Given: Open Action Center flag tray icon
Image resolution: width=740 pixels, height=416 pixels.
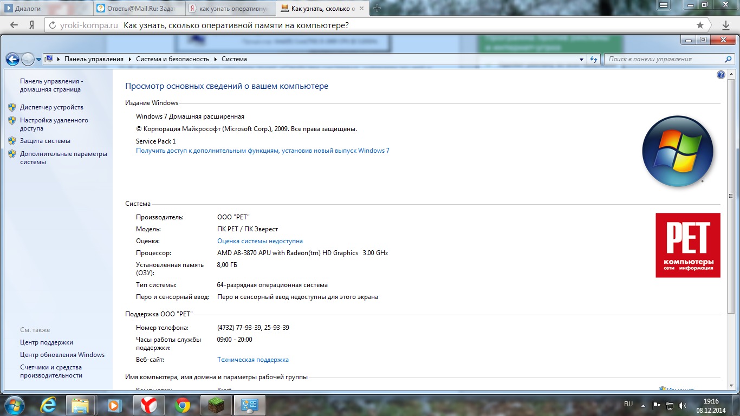Looking at the screenshot, I should coord(656,405).
